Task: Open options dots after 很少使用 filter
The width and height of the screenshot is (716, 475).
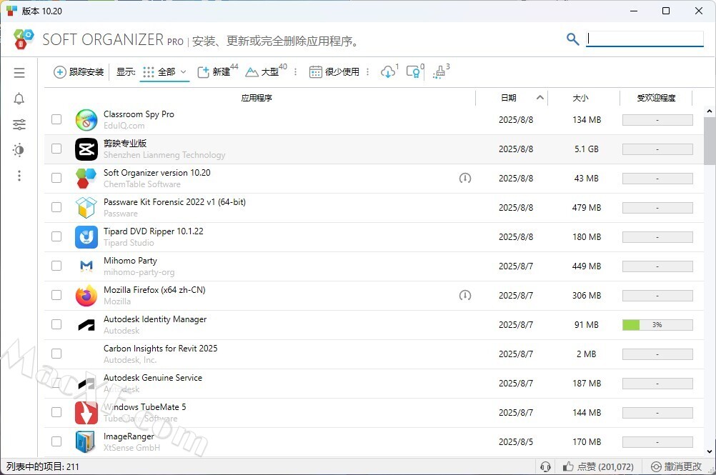Action: coord(367,72)
